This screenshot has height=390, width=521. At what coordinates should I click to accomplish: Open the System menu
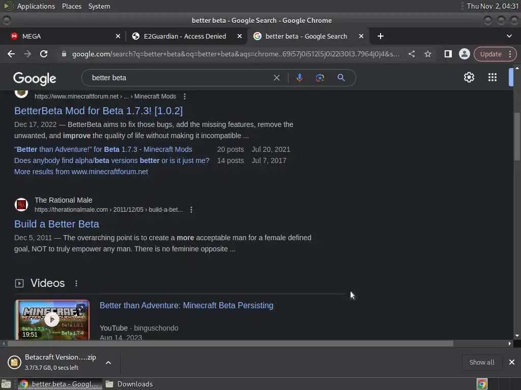[99, 6]
